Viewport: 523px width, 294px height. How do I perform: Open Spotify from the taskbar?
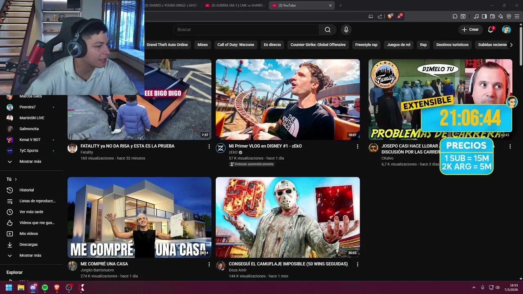tap(45, 287)
